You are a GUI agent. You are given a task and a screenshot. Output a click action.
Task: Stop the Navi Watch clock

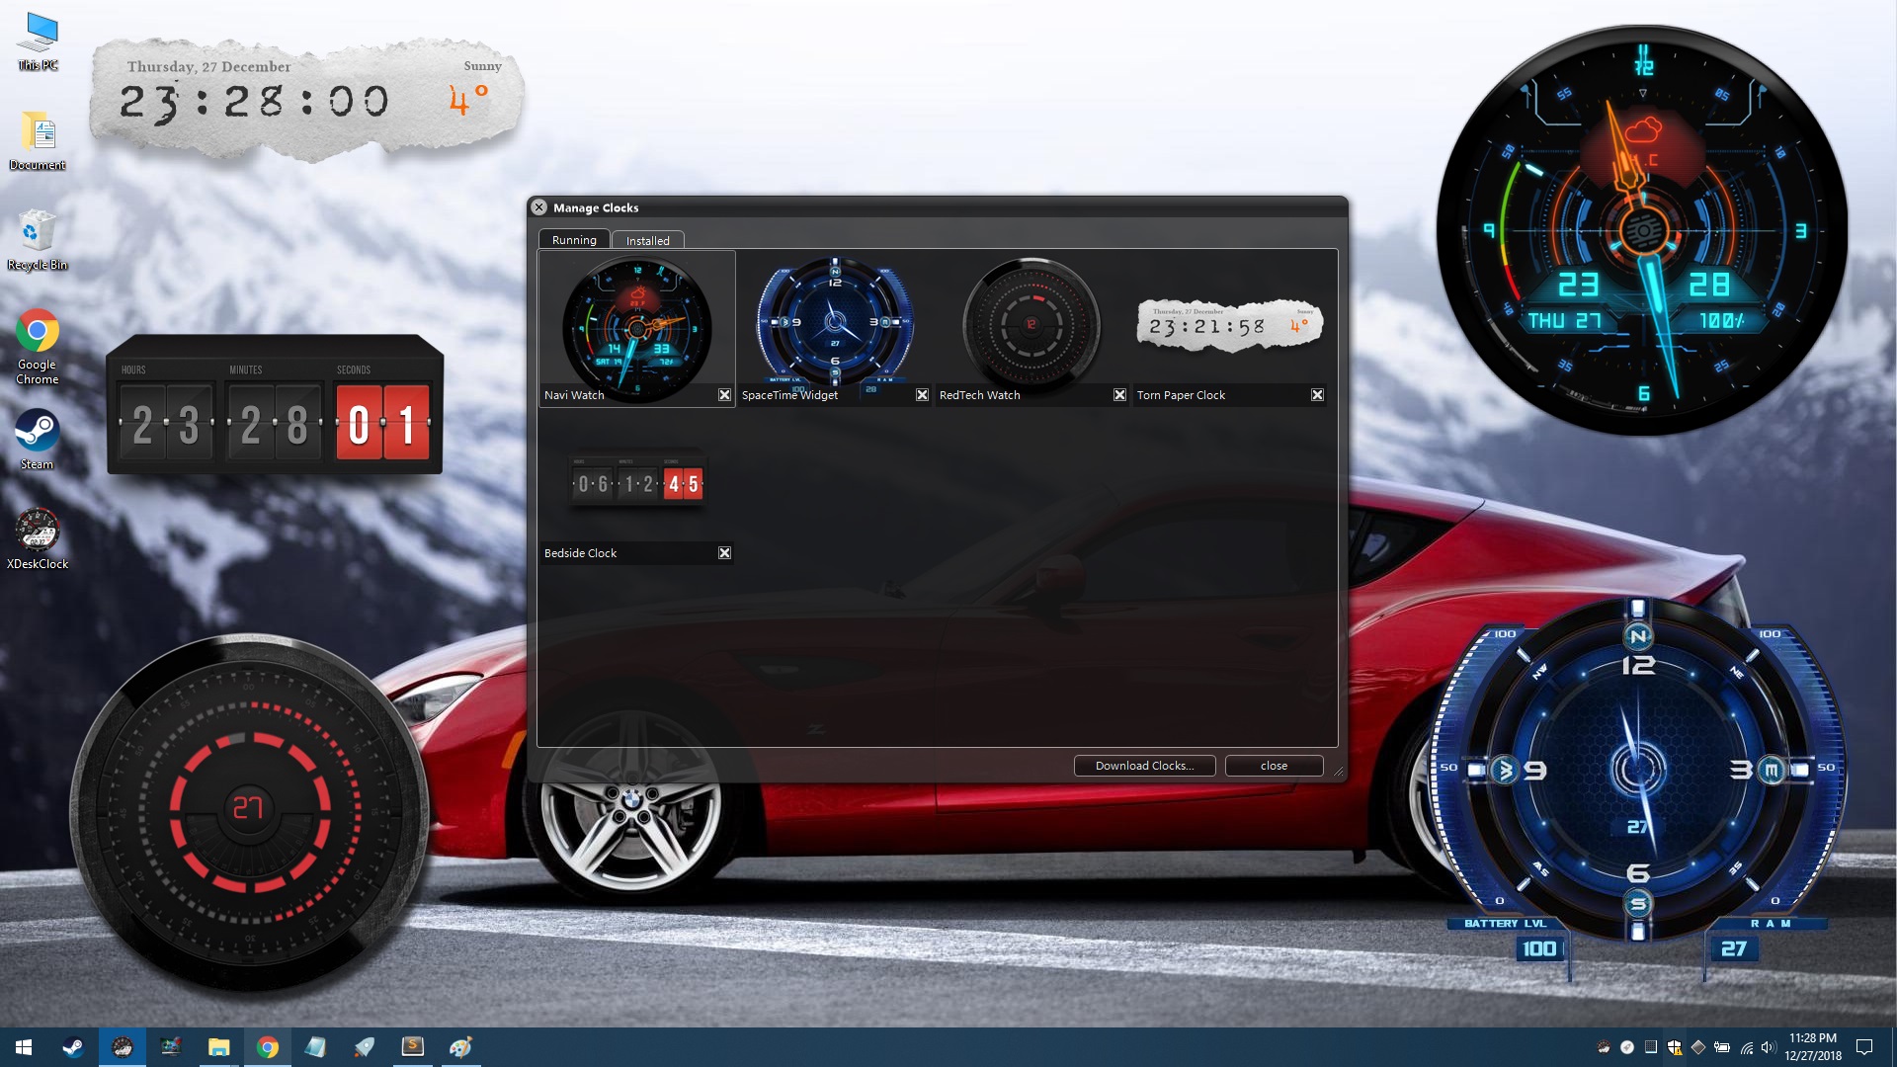tap(725, 394)
